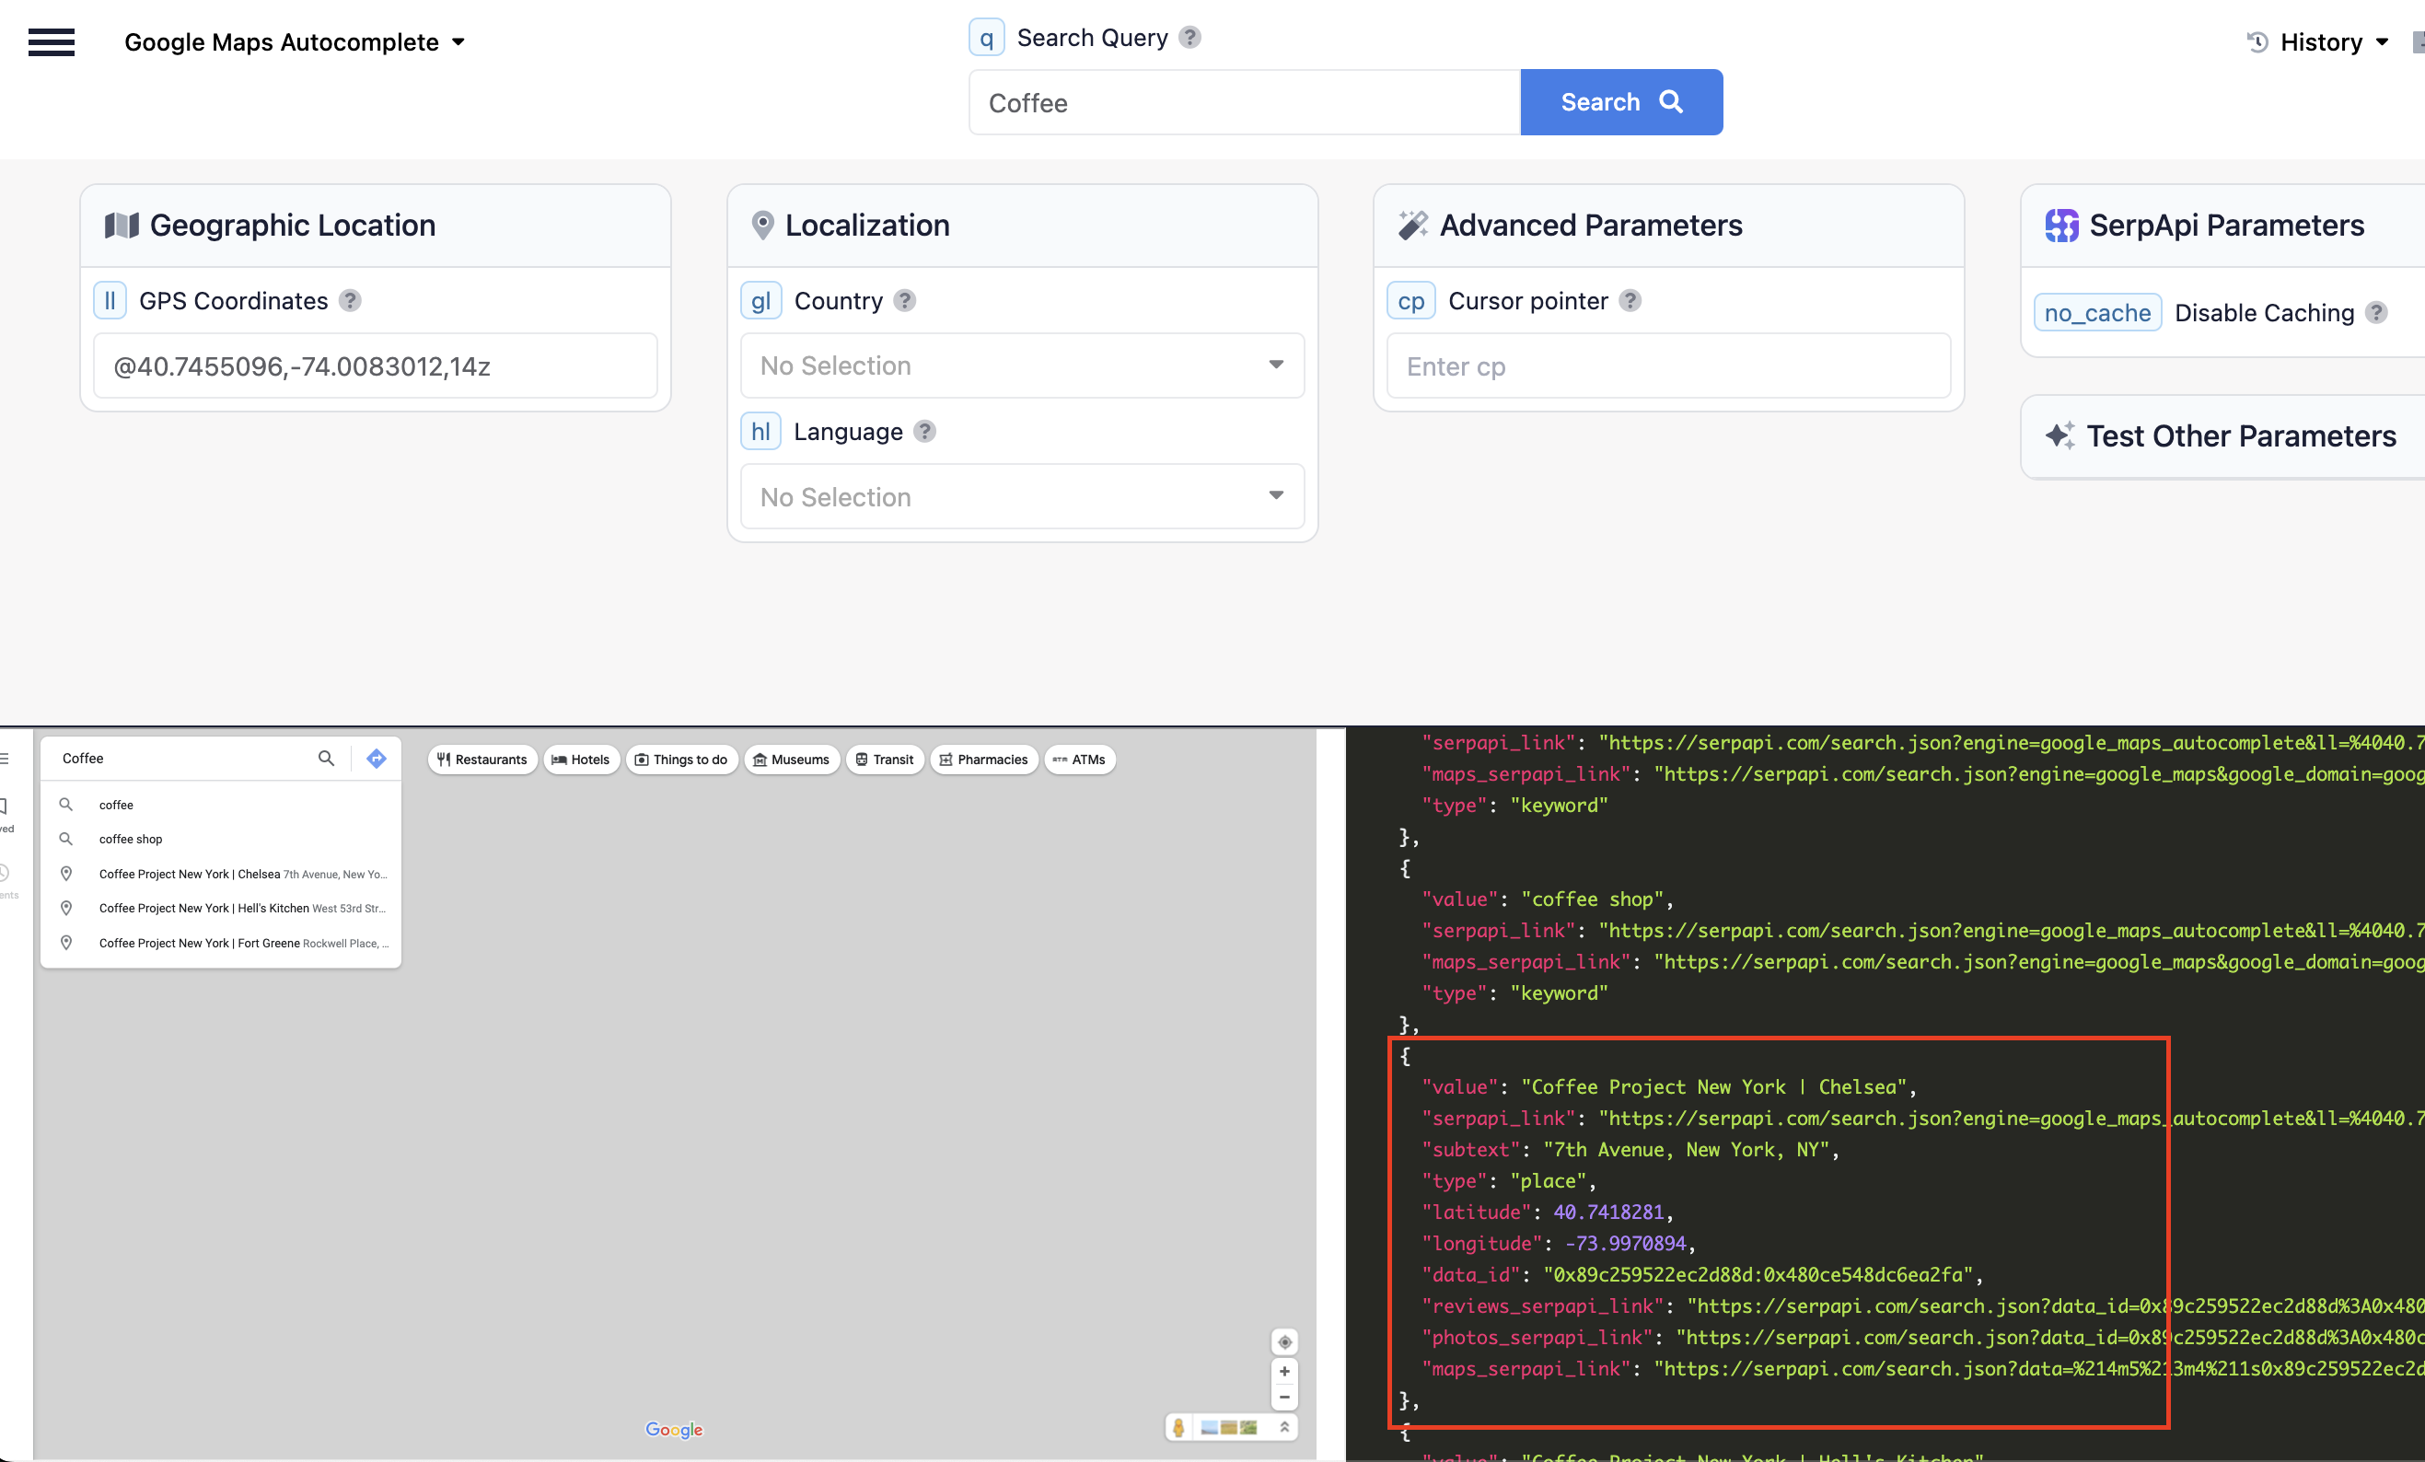Open the Country dropdown
The width and height of the screenshot is (2425, 1462).
pyautogui.click(x=1022, y=366)
